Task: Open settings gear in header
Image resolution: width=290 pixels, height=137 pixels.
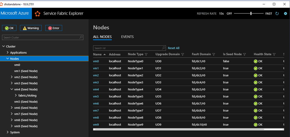Action: pyautogui.click(x=285, y=14)
